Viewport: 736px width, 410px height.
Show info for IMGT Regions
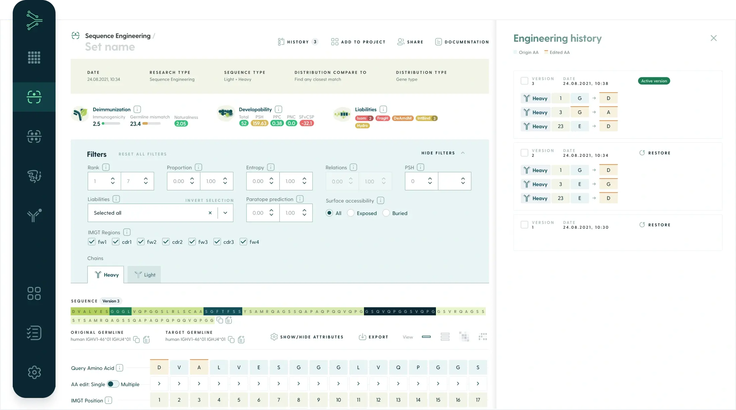(x=127, y=232)
